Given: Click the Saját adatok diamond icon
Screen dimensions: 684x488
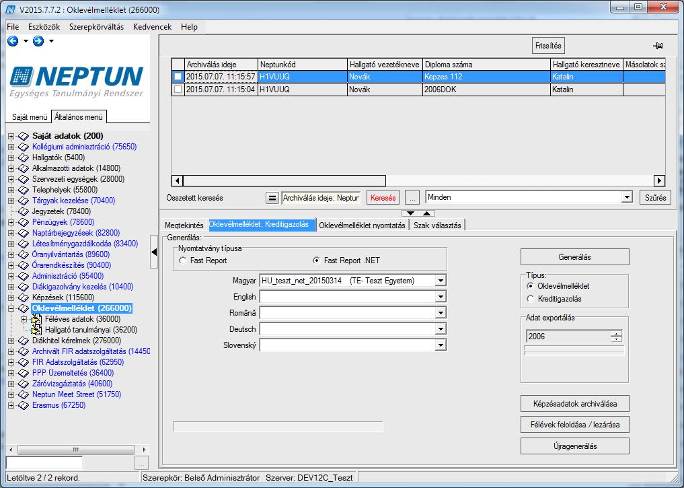Looking at the screenshot, I should point(24,136).
